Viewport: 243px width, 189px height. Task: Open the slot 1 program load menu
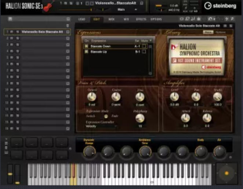click(68, 32)
